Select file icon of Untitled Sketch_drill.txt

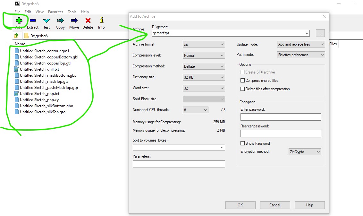16,69
